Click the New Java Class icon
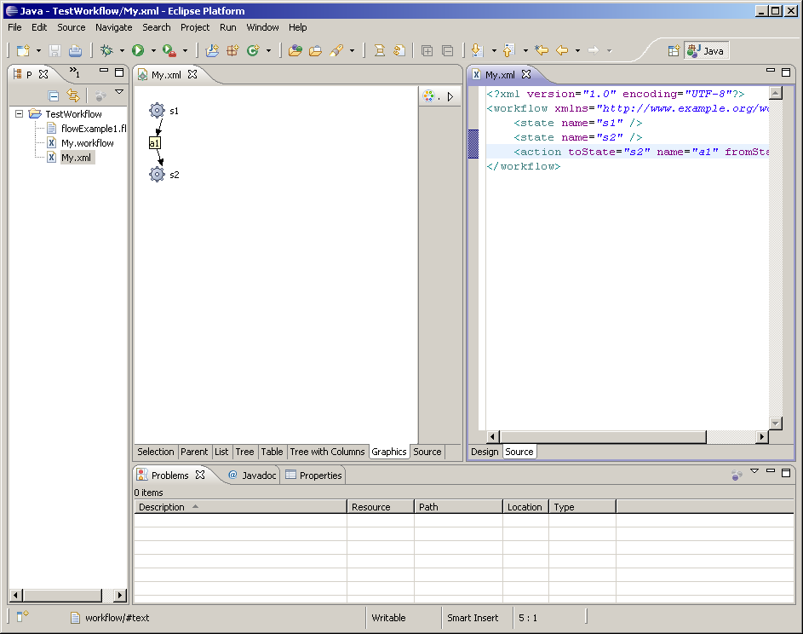Image resolution: width=803 pixels, height=634 pixels. [x=253, y=51]
